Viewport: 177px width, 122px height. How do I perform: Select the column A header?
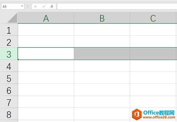coord(46,18)
